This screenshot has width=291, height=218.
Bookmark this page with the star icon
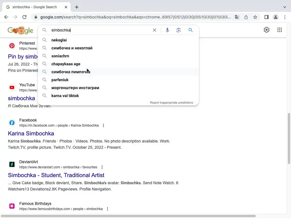click(x=255, y=17)
